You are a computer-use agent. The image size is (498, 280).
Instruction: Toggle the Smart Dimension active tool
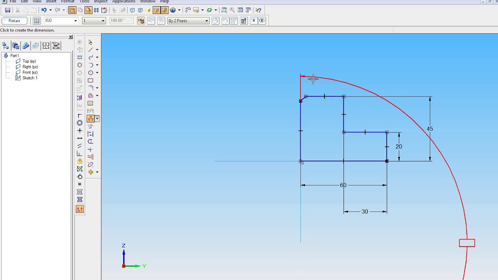click(x=90, y=119)
